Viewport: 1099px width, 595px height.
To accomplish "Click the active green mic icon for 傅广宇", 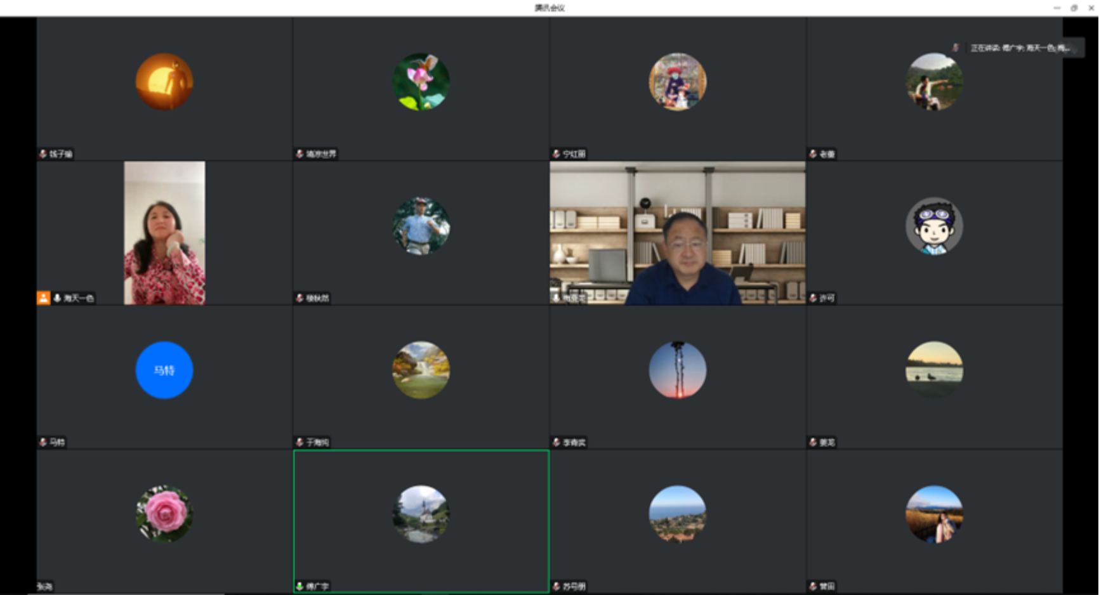I will (x=299, y=586).
